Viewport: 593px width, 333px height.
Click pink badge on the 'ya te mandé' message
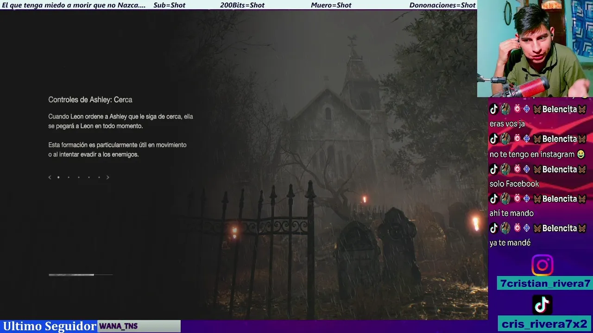517,228
